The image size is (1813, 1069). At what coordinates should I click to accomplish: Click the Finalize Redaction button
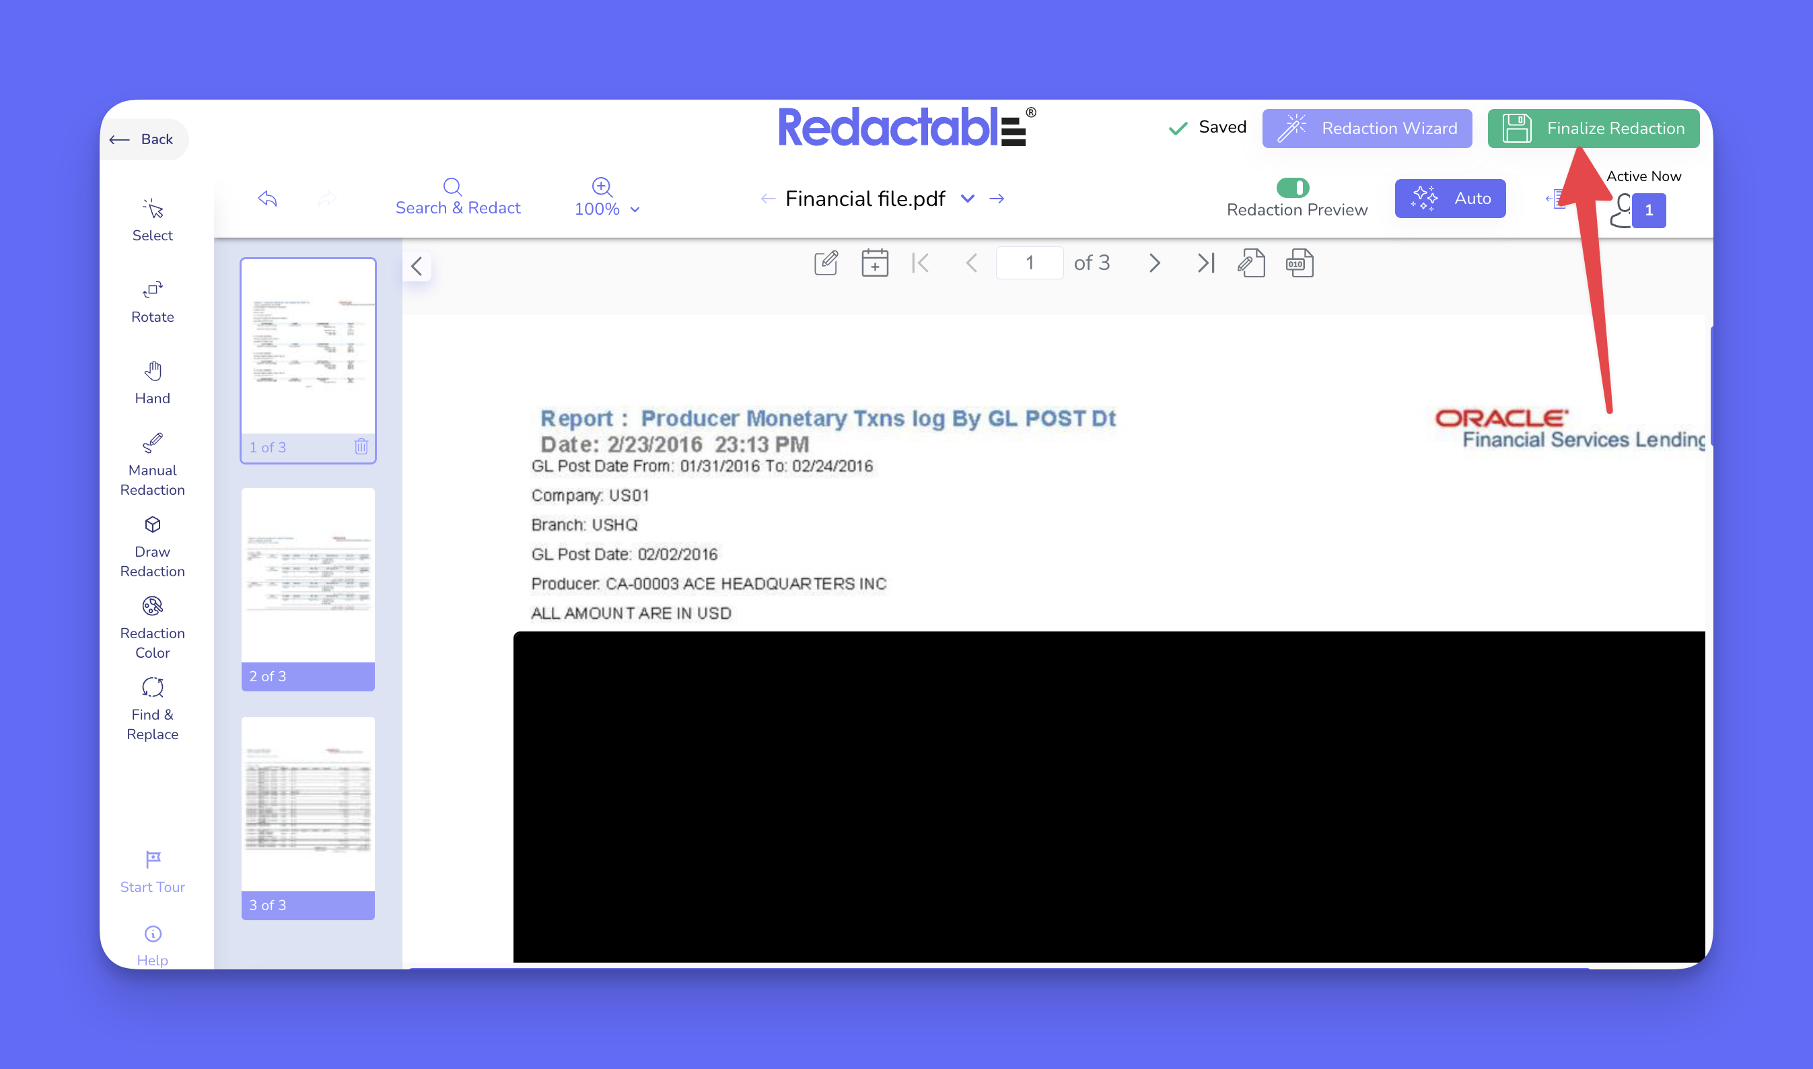click(x=1593, y=128)
